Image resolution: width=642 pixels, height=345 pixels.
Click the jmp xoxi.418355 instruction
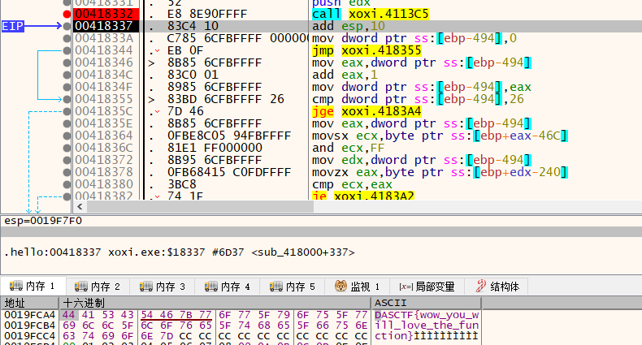[367, 50]
